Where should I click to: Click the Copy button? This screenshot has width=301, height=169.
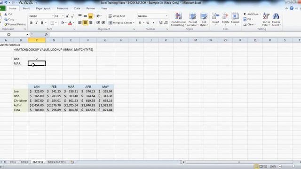(x=10, y=19)
